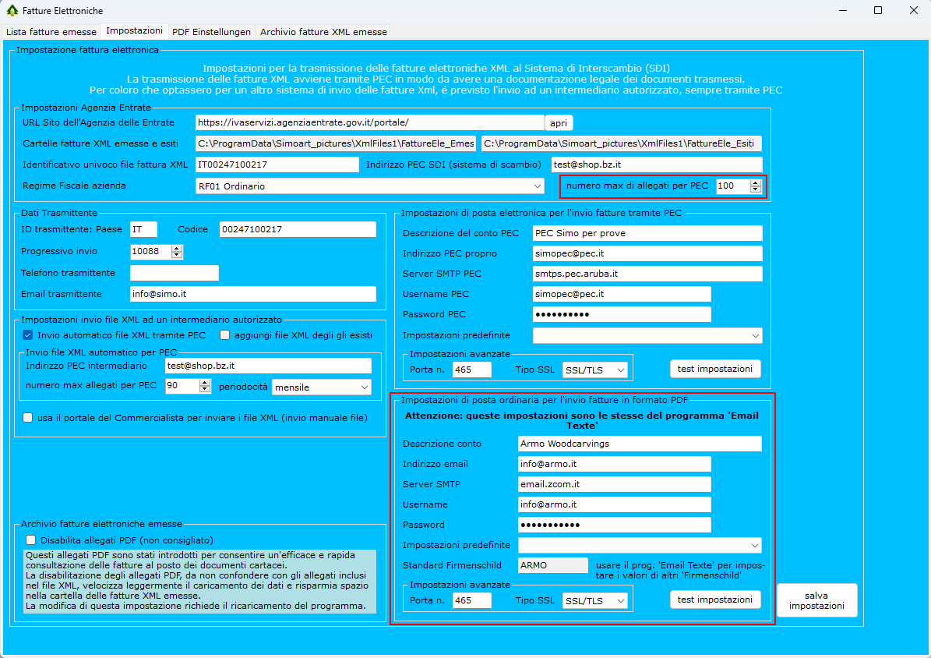The width and height of the screenshot is (931, 658).
Task: Click the Progressivo invio number field
Action: tap(151, 252)
